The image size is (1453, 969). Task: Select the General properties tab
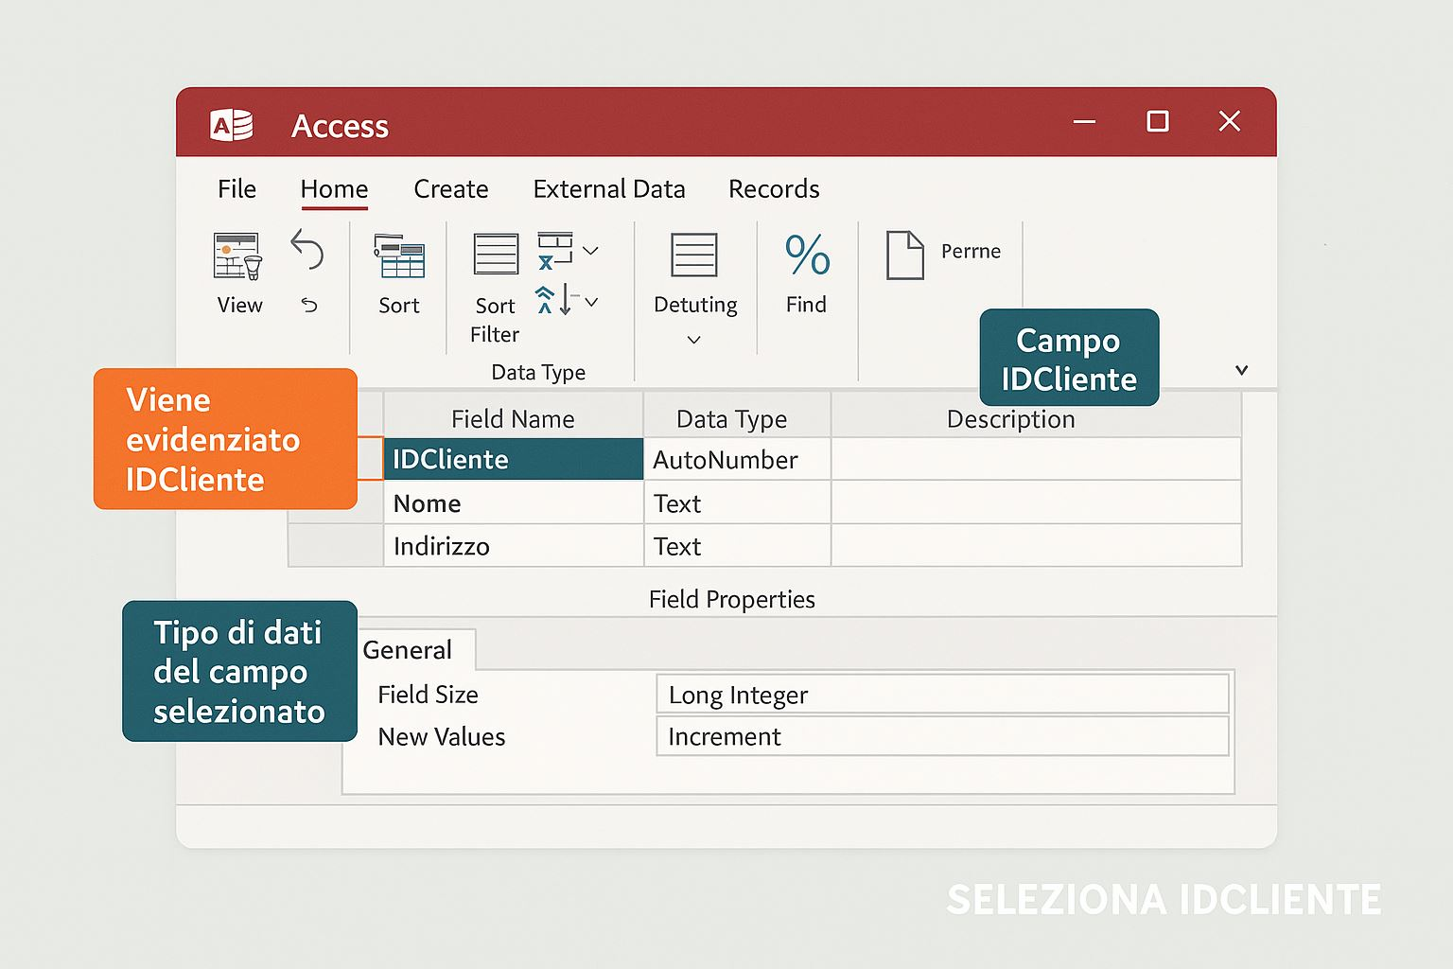[x=408, y=650]
